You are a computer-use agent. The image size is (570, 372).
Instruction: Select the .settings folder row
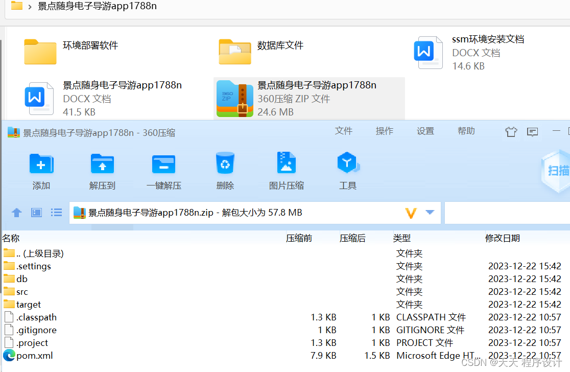point(285,266)
